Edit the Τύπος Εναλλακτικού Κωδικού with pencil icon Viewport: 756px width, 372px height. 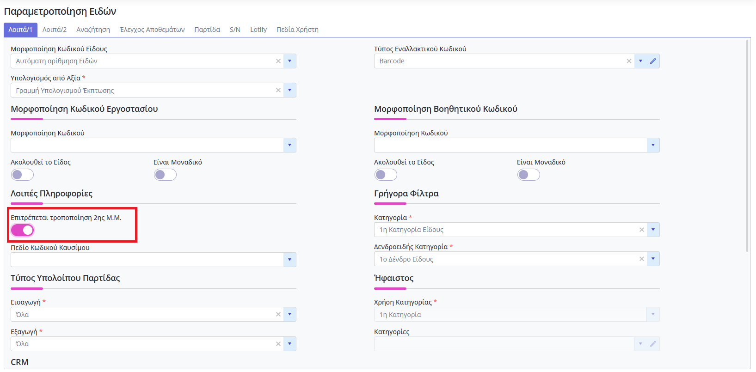(653, 61)
